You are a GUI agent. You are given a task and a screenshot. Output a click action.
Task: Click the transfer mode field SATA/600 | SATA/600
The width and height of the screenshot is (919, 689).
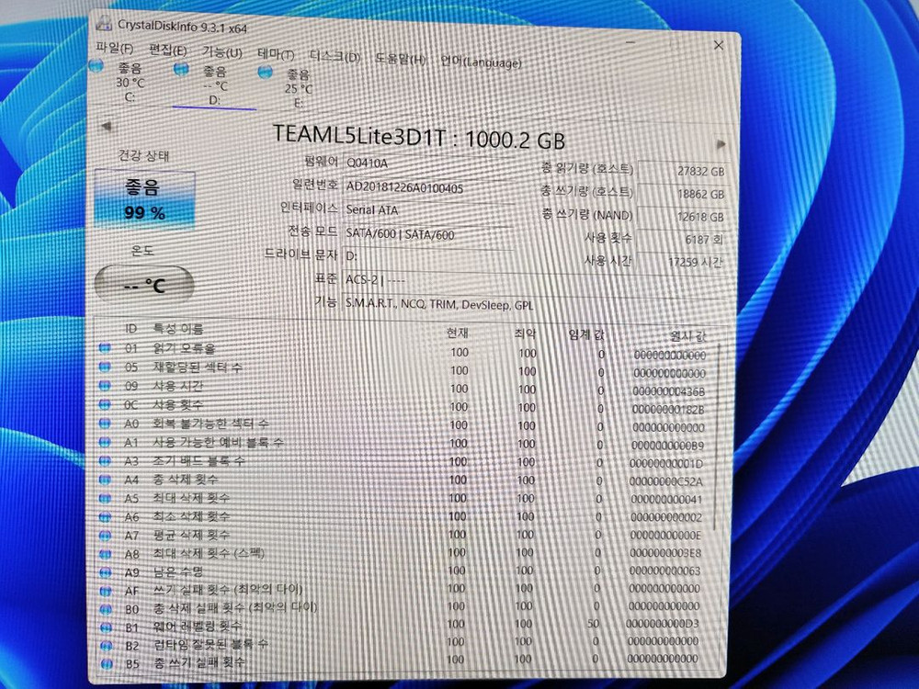tap(428, 233)
